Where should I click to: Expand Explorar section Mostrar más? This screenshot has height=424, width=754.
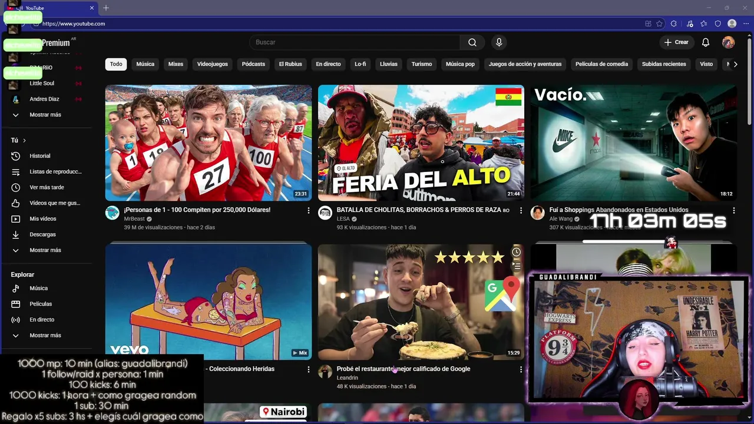45,336
